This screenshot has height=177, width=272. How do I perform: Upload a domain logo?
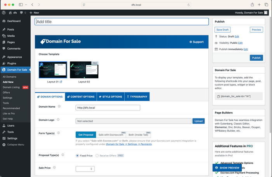[199, 121]
